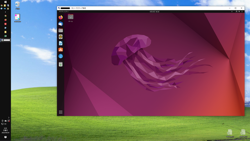The image size is (250, 141).
Task: Select the Recycle Bin on the Windows desktop
Action: click(x=17, y=5)
